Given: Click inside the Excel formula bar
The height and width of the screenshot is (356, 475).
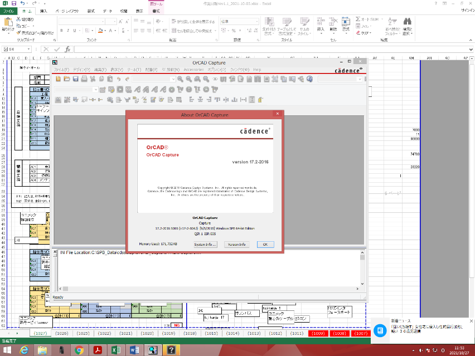Looking at the screenshot, I should [x=271, y=49].
